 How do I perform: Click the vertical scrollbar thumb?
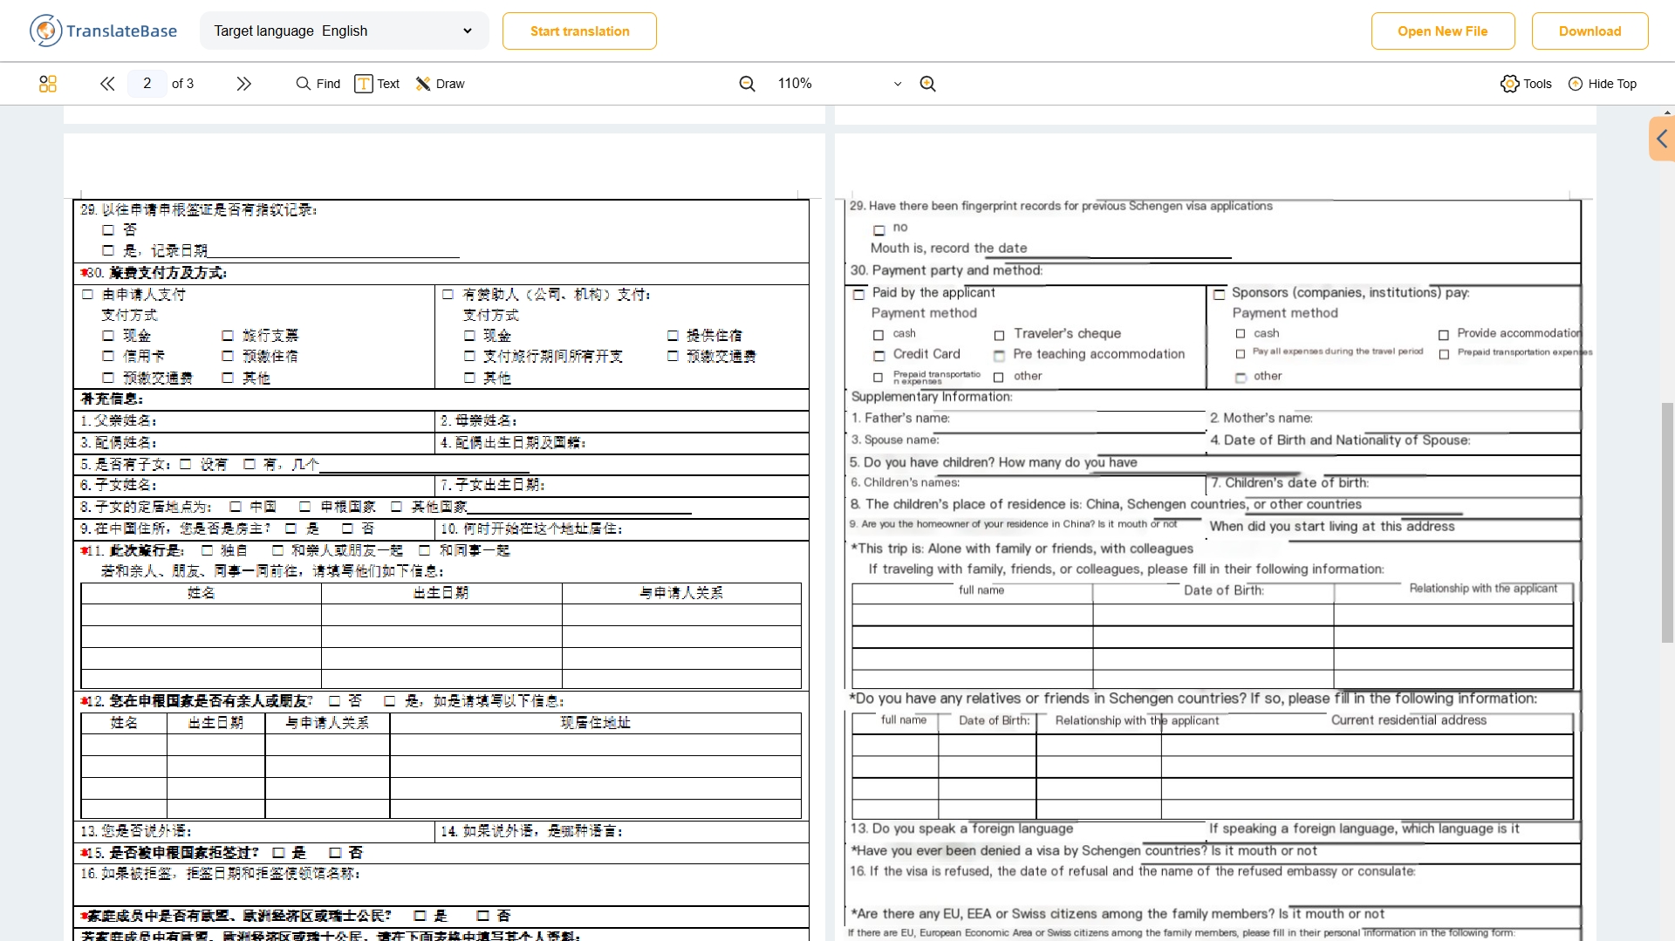(x=1667, y=522)
